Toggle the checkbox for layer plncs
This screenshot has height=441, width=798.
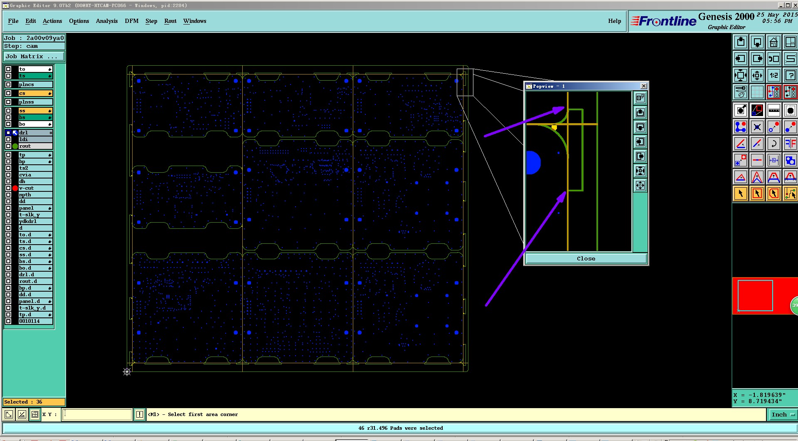[x=8, y=84]
